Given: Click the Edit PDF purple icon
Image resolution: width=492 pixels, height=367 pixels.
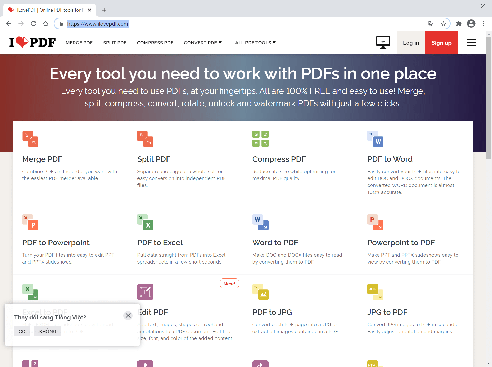Looking at the screenshot, I should 145,292.
